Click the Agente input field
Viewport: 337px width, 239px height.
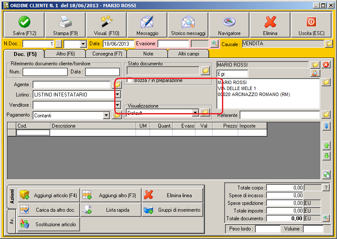(x=71, y=85)
